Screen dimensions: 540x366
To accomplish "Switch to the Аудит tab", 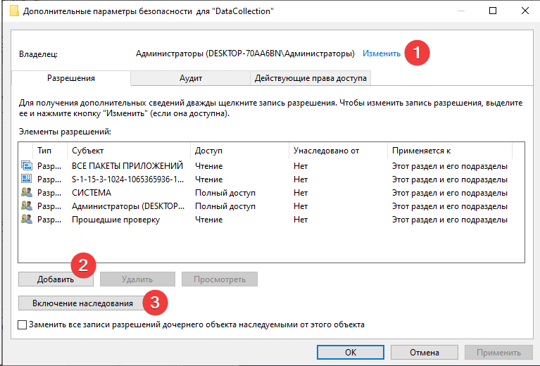I will click(x=191, y=78).
